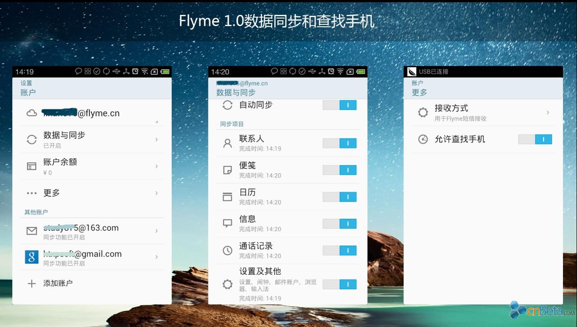Select the 设置、闹钟、邮件账户 description text
577x327 pixels.
278,286
